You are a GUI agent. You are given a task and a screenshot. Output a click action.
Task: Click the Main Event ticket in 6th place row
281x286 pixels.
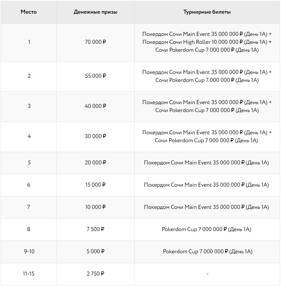206,185
